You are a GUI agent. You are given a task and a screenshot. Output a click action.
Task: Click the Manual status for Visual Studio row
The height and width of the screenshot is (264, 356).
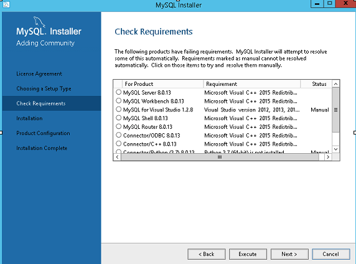point(320,110)
